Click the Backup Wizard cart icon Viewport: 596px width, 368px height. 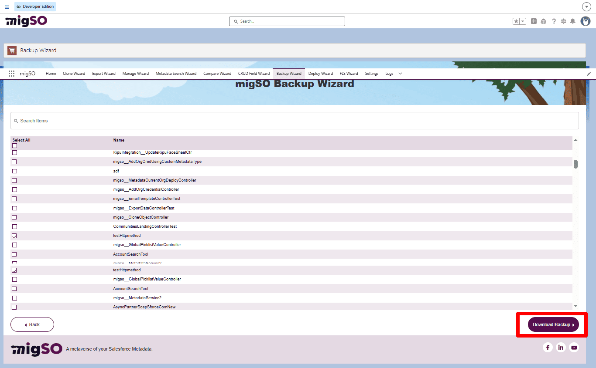click(x=12, y=51)
